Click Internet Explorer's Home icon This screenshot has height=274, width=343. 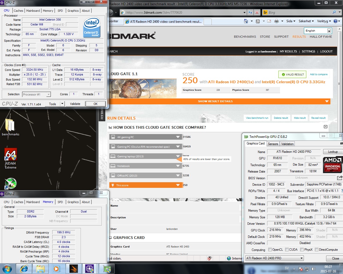[246, 21]
